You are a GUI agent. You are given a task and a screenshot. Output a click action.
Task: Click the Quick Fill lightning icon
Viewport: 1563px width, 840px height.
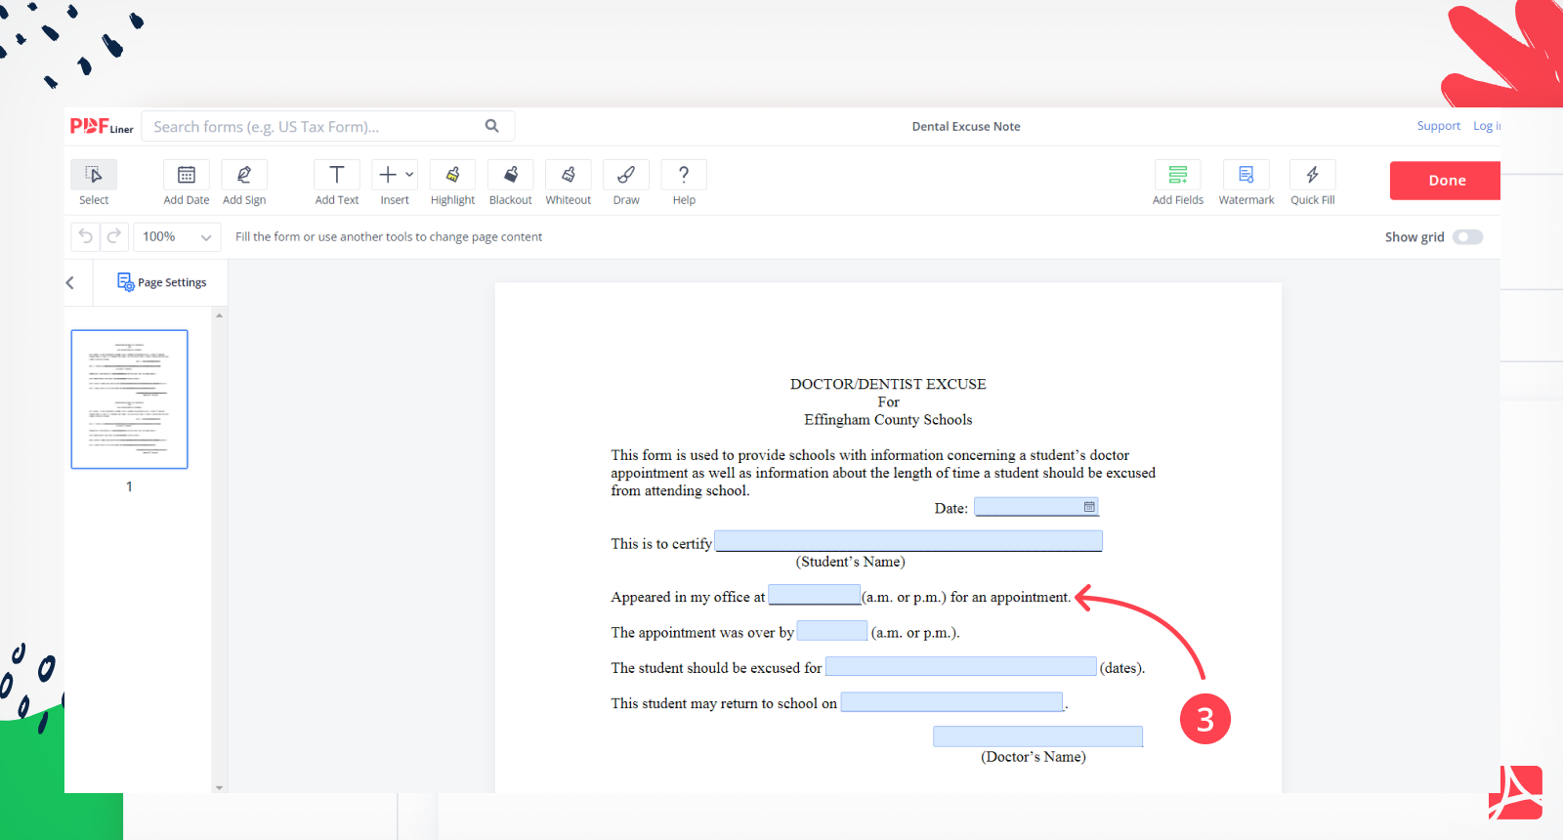1313,175
